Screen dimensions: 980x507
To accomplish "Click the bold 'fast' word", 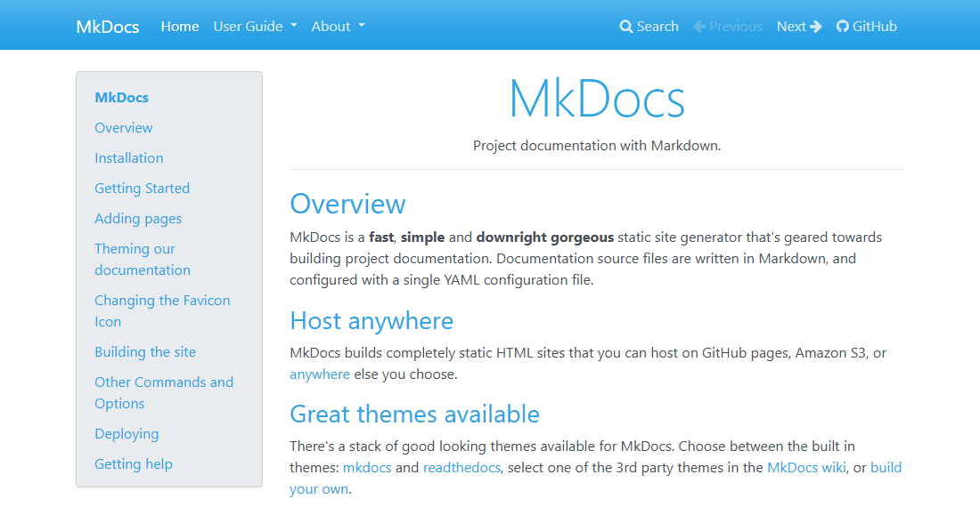I will click(x=381, y=237).
